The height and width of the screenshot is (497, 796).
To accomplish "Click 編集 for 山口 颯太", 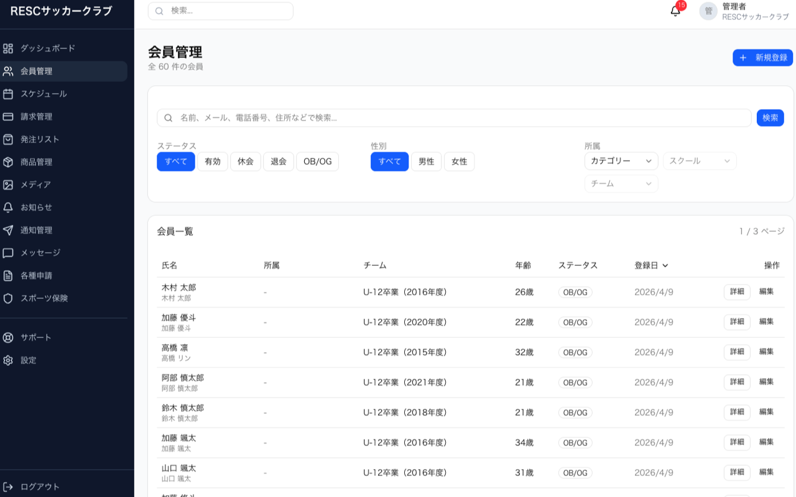I will pos(767,473).
